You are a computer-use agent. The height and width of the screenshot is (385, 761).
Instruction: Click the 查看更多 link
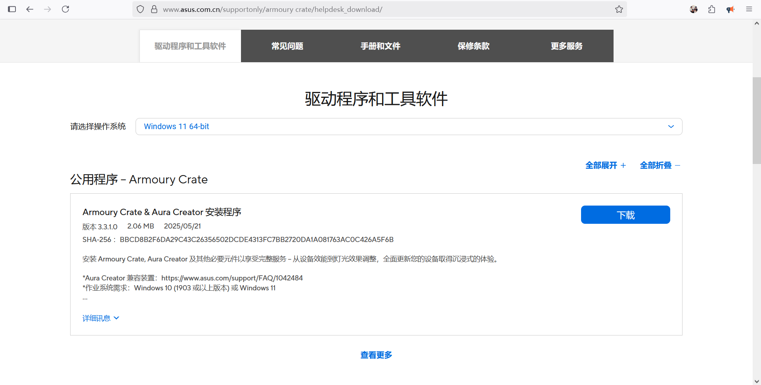click(x=376, y=355)
